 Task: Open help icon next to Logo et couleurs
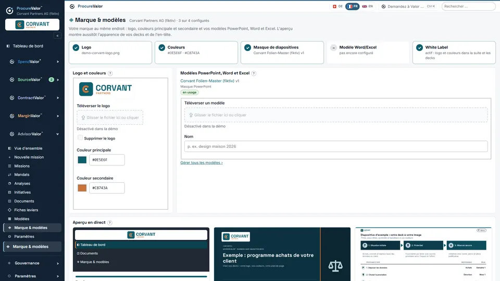click(x=110, y=73)
